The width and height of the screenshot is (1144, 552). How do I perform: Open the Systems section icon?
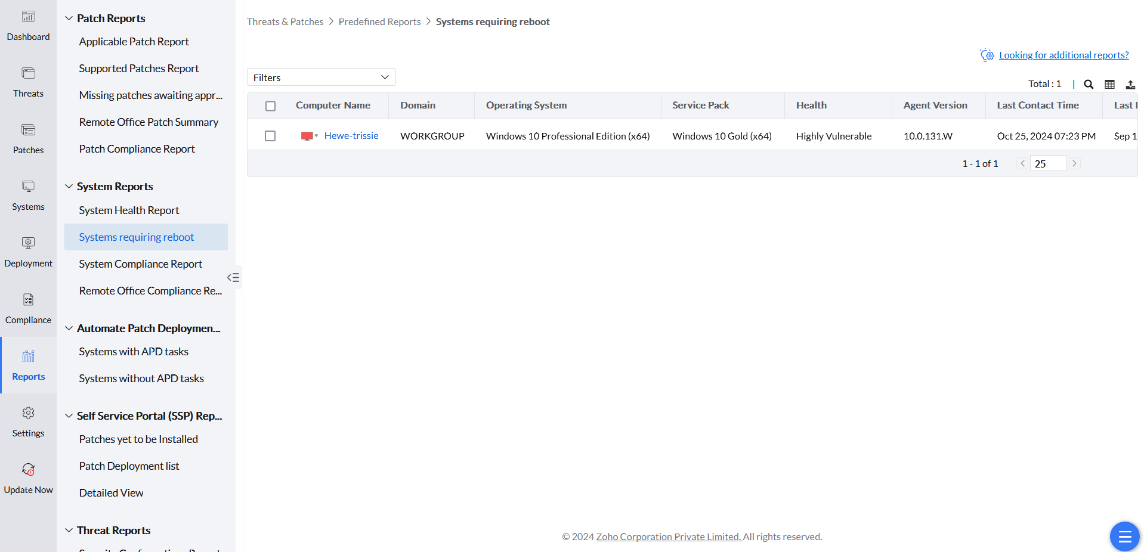[x=28, y=187]
